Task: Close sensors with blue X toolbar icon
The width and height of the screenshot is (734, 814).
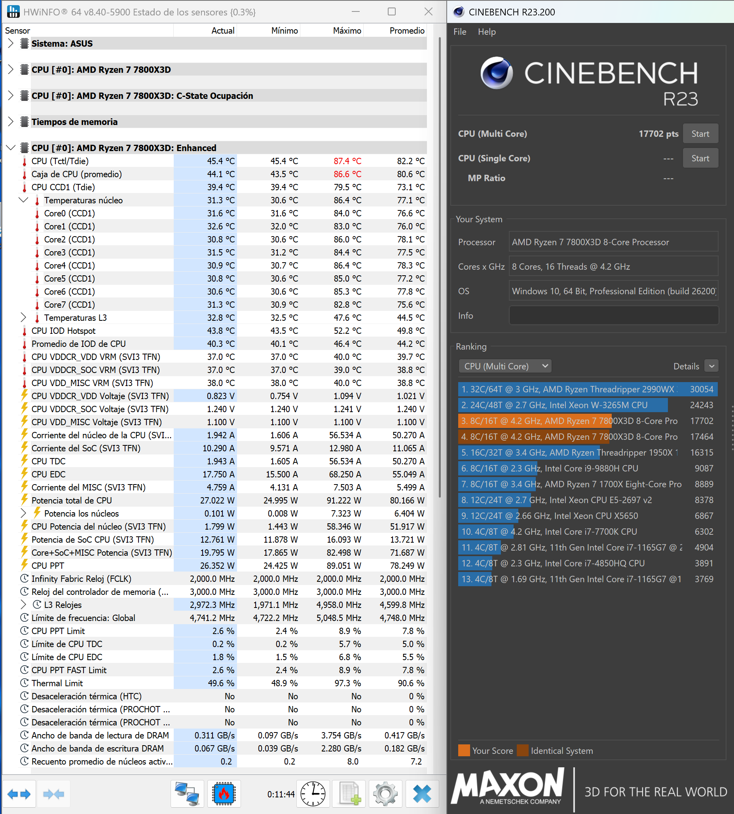Action: 422,794
